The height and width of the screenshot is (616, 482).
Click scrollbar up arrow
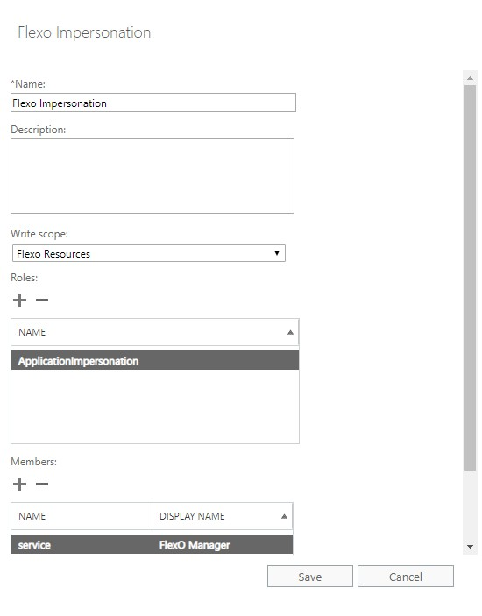pyautogui.click(x=470, y=78)
